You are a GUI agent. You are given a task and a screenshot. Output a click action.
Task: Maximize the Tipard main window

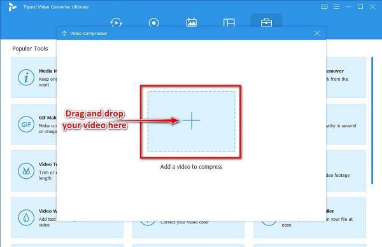point(360,6)
